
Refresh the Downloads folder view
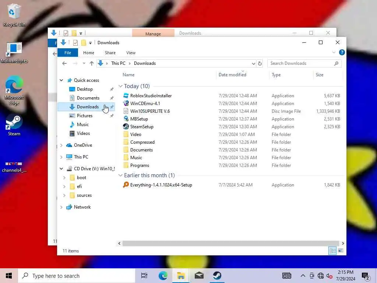(260, 63)
